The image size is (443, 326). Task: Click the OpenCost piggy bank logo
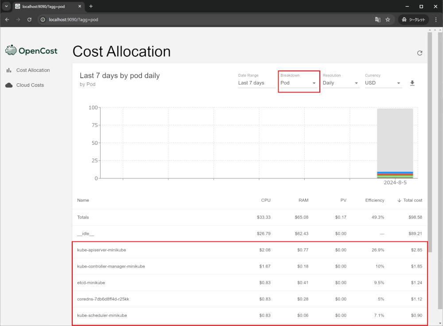point(11,50)
